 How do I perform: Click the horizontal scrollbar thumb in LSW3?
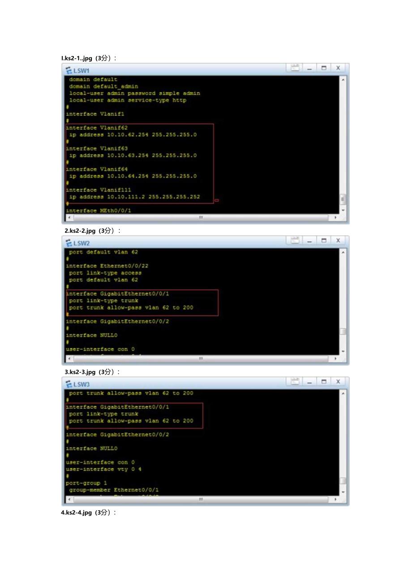tap(201, 499)
